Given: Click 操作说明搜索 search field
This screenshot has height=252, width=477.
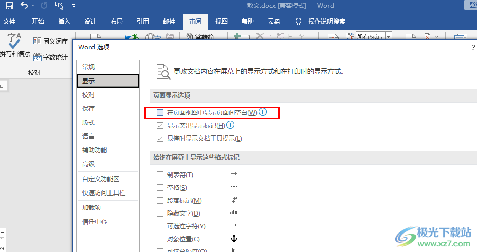Looking at the screenshot, I should (x=327, y=22).
